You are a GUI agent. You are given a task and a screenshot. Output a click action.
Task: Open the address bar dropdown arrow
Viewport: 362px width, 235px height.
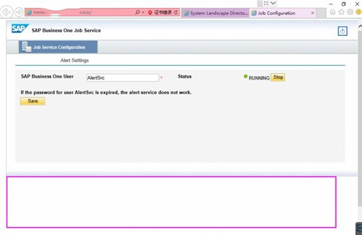click(143, 12)
